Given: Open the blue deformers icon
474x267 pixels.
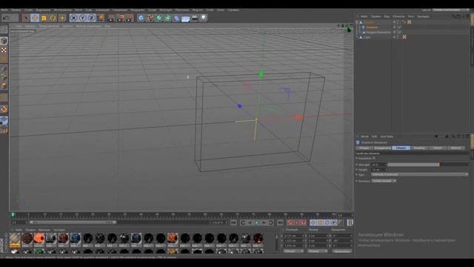Looking at the screenshot, I should pos(177,18).
